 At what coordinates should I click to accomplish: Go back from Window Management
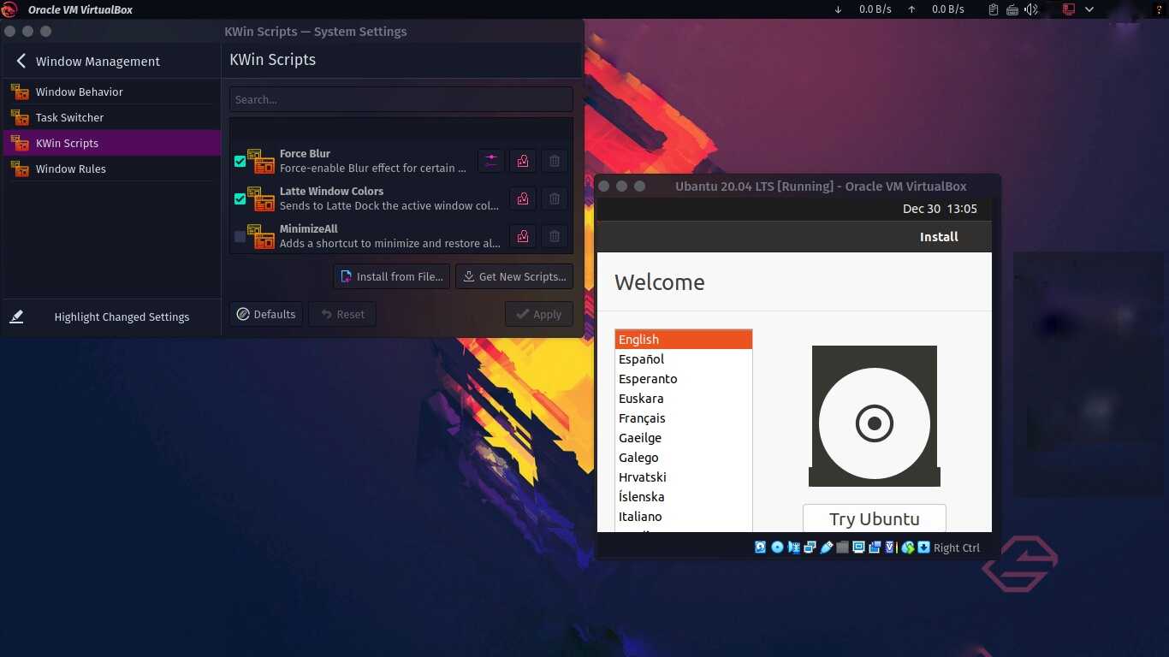pyautogui.click(x=21, y=62)
